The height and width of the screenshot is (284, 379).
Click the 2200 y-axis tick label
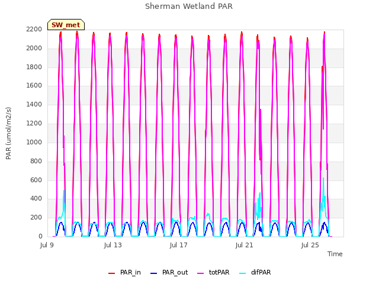tap(34, 29)
